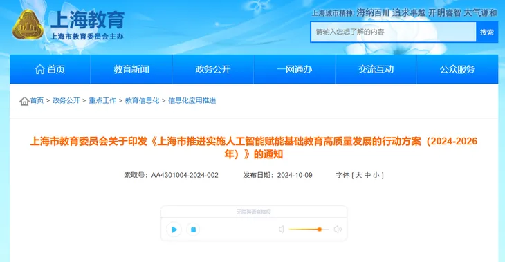Go to 重点工作 breadcrumb link

pyautogui.click(x=102, y=100)
